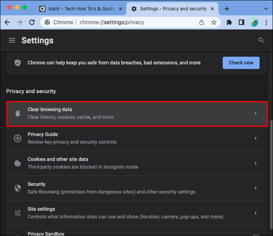Switch to the Alphr Tech How To's tab
Image resolution: width=273 pixels, height=236 pixels.
click(x=81, y=9)
